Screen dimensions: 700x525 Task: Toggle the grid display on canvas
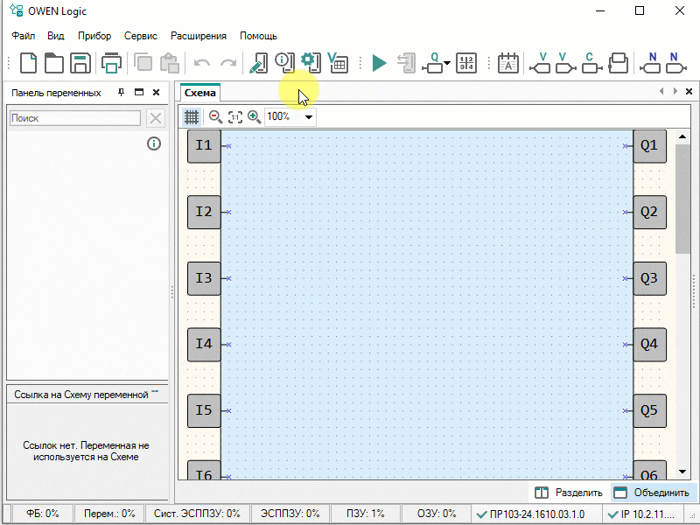pos(192,116)
